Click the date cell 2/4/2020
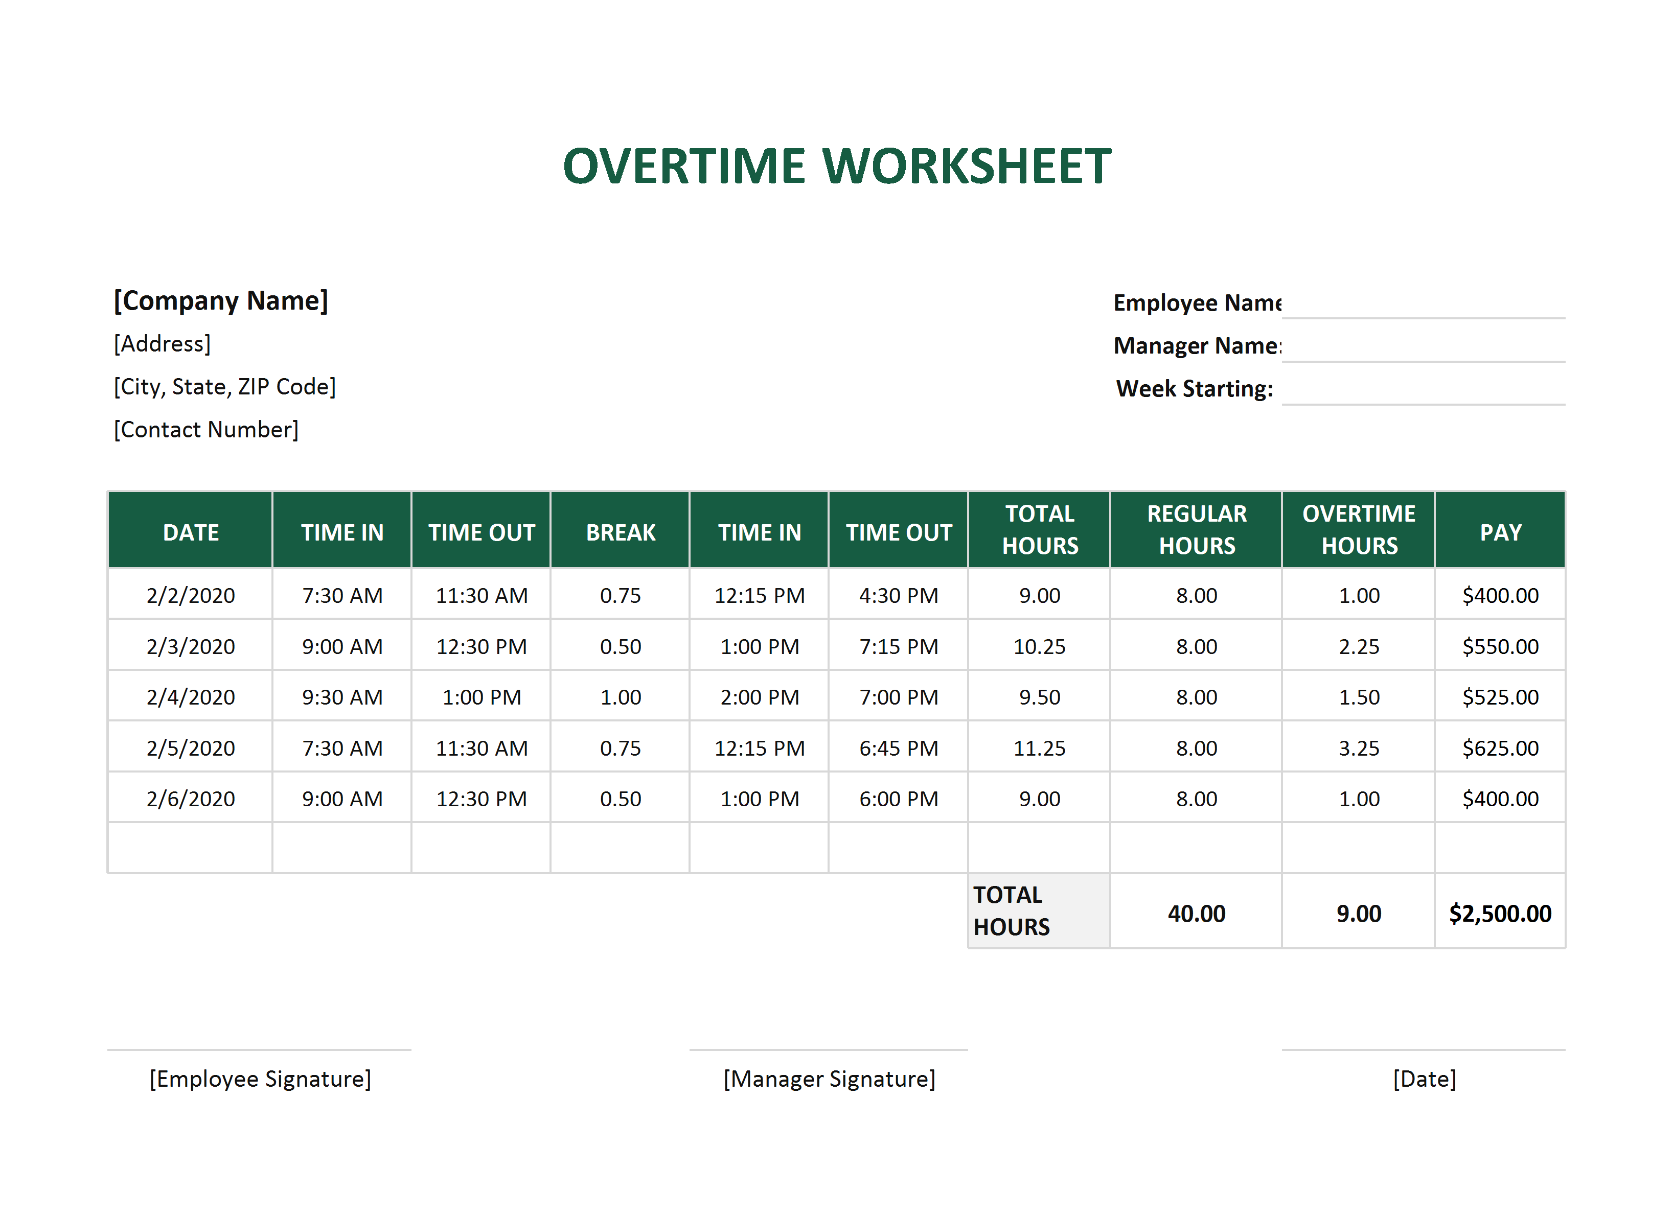Image resolution: width=1673 pixels, height=1216 pixels. coord(190,697)
